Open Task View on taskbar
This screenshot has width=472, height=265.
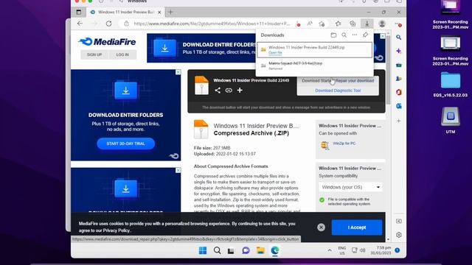[231, 250]
